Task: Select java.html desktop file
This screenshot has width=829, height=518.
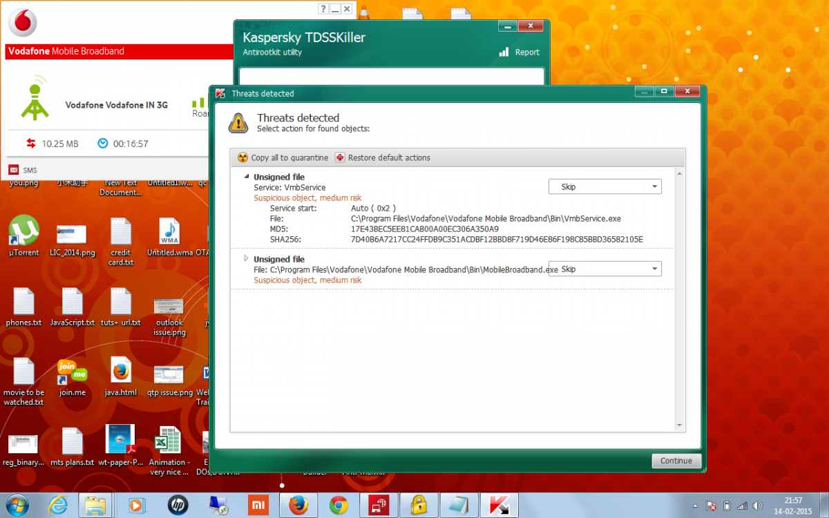Action: 121,377
